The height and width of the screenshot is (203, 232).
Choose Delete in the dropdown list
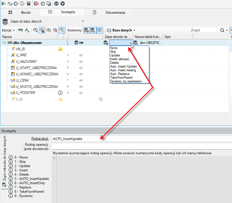pyautogui.click(x=114, y=63)
